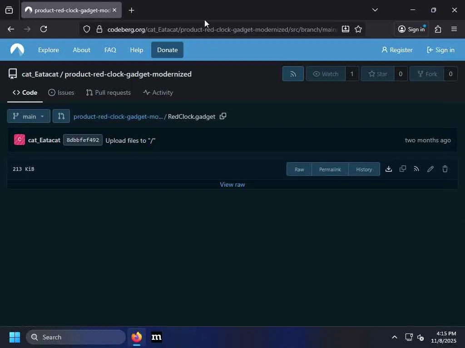Open the browser extensions icon
This screenshot has width=465, height=348.
pyautogui.click(x=438, y=29)
